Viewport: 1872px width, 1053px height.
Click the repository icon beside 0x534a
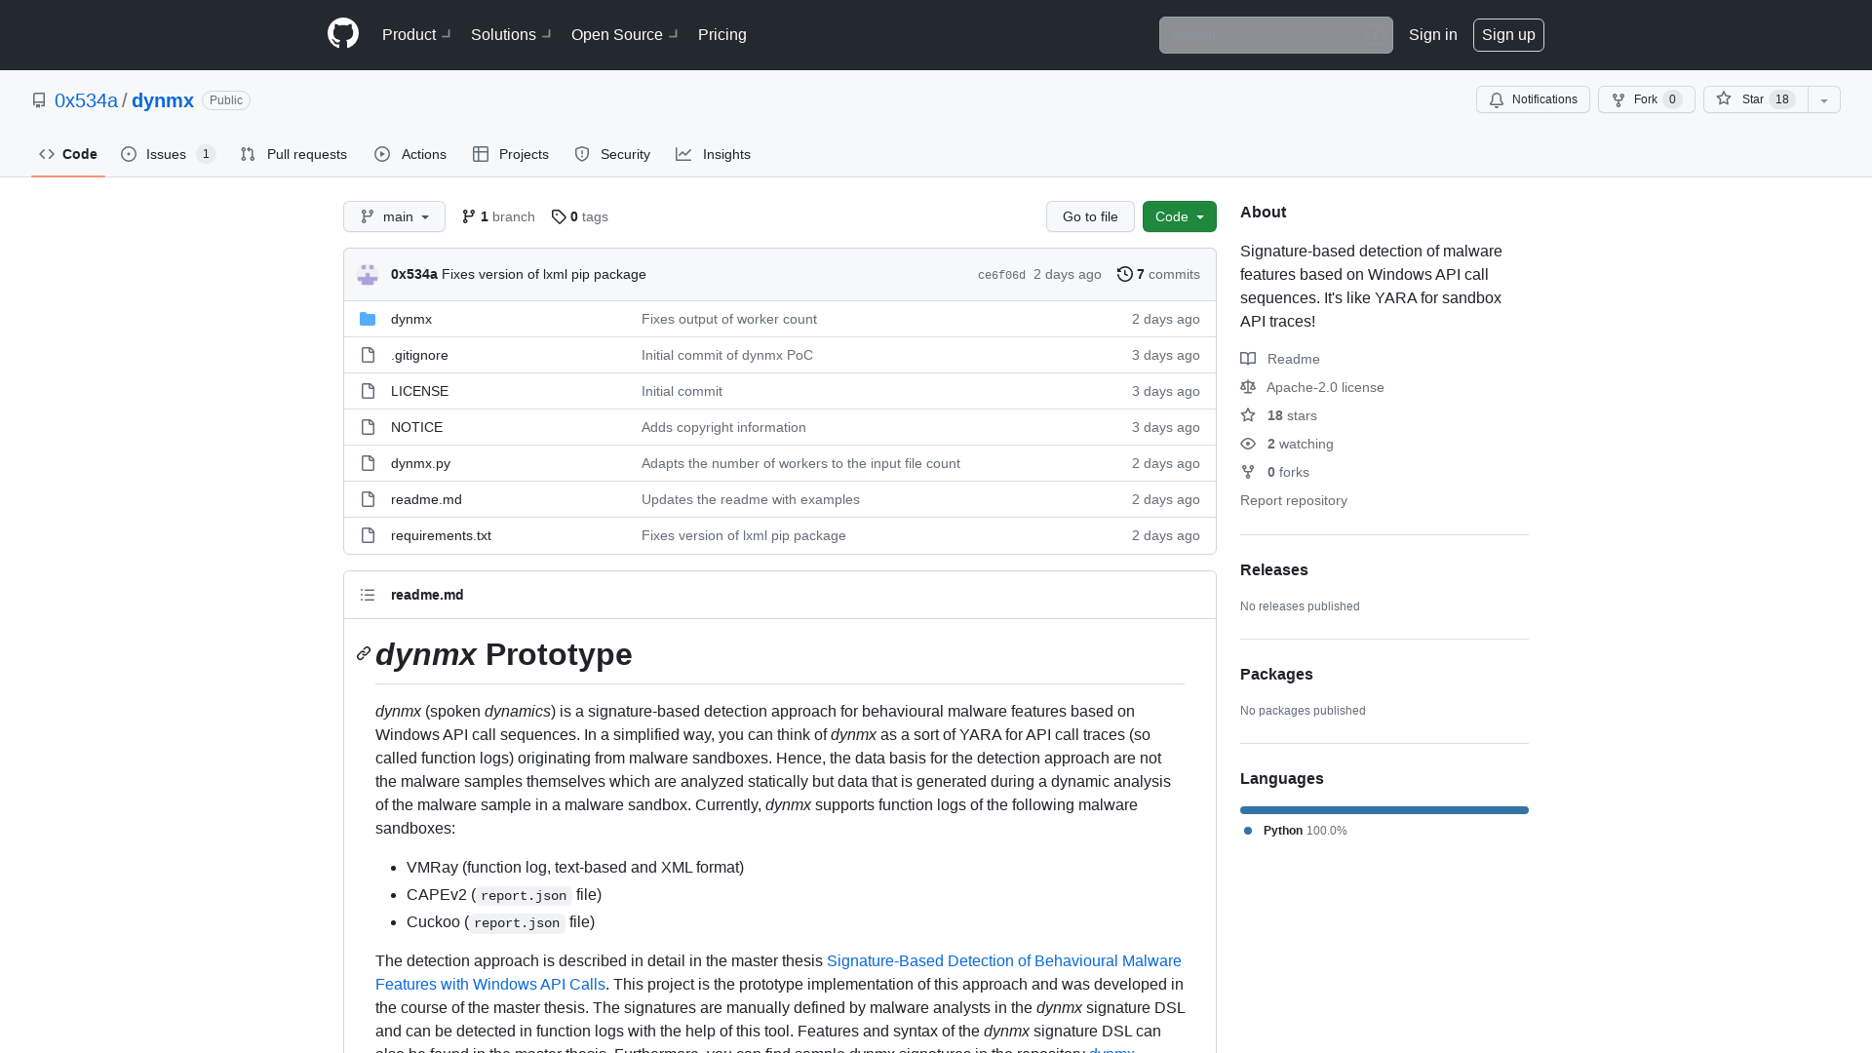tap(39, 100)
